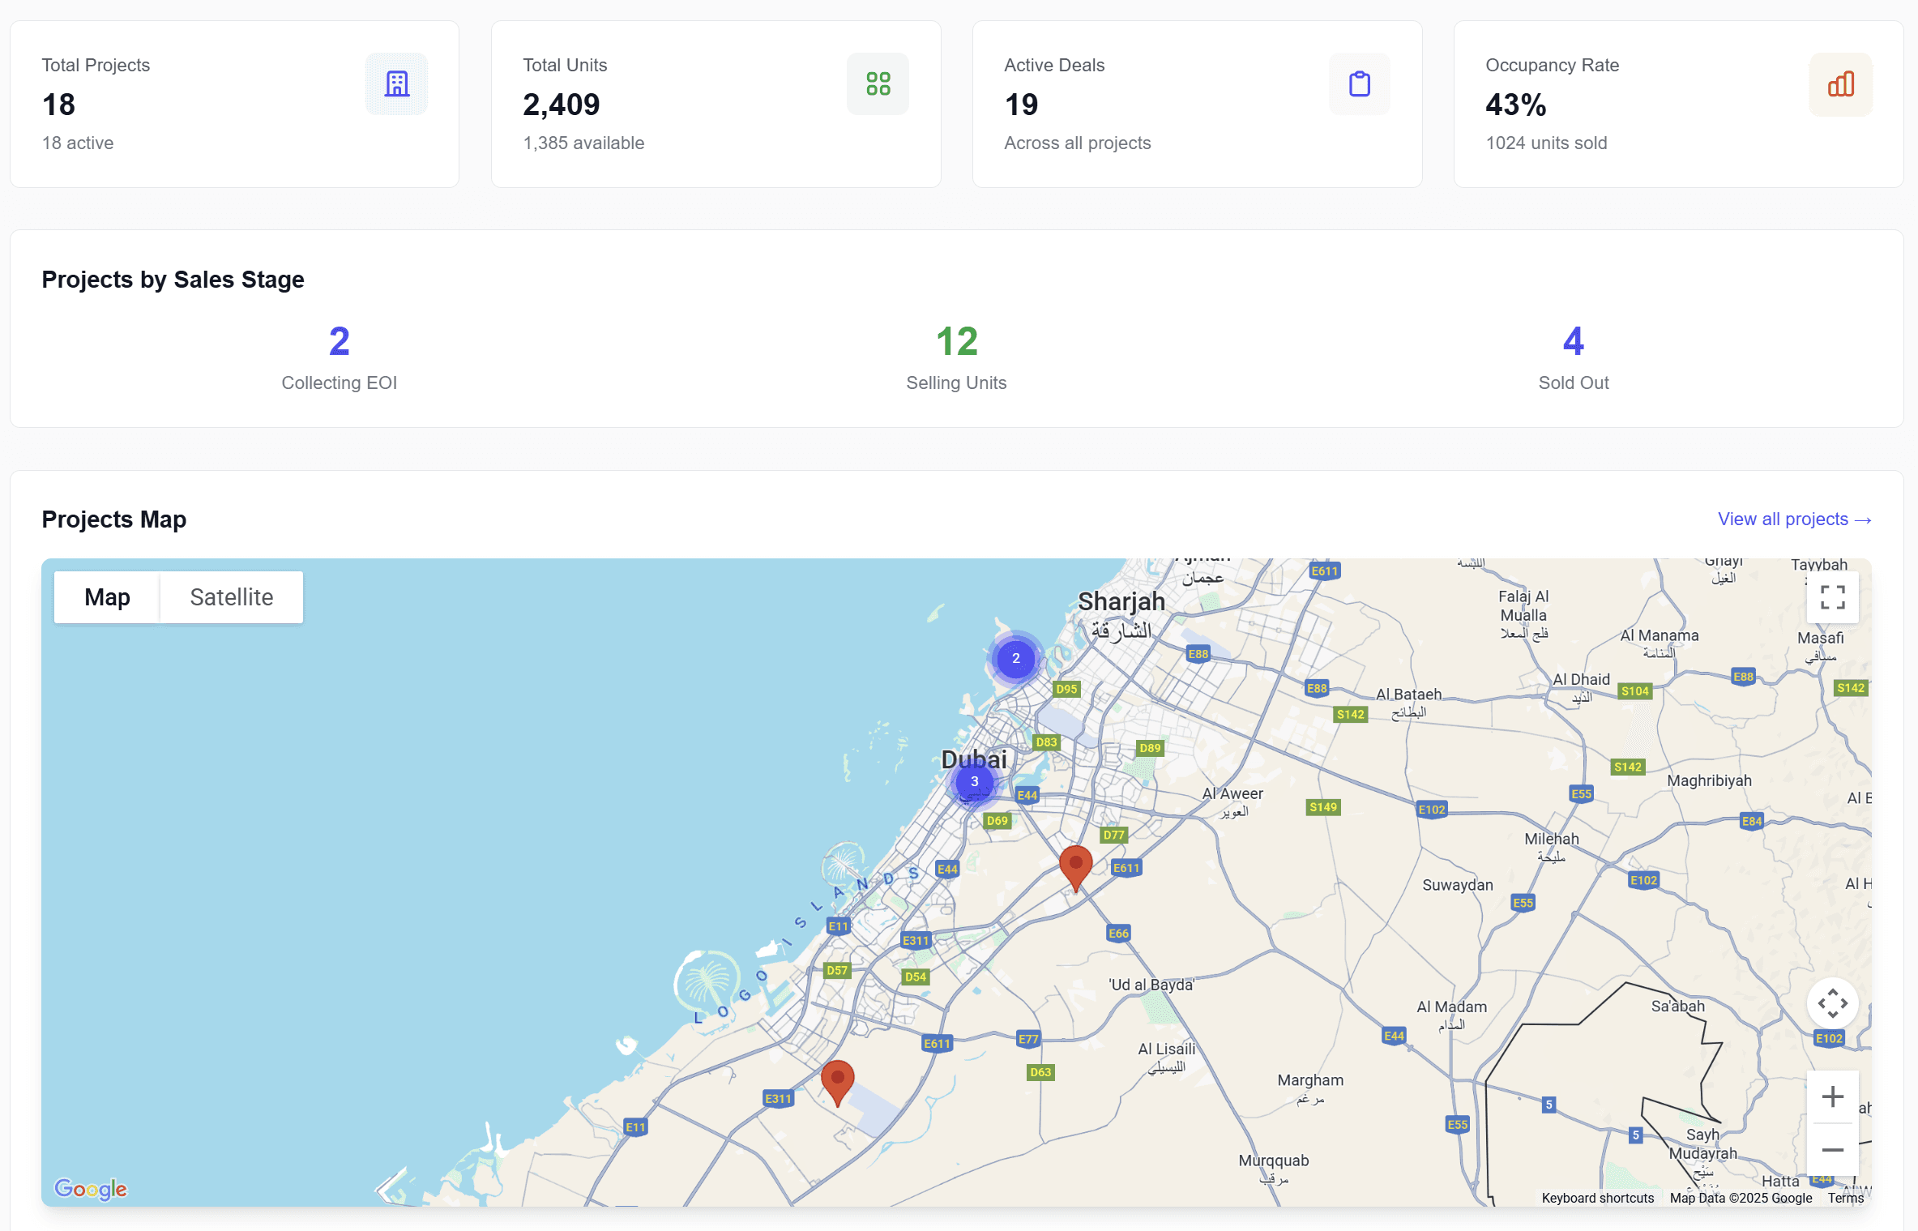Screen dimensions: 1918x1231
Task: Switch to Satellite view
Action: point(231,597)
